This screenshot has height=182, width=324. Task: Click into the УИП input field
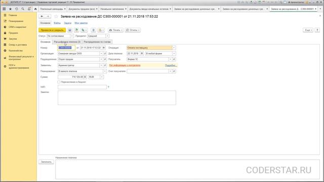tap(82, 87)
